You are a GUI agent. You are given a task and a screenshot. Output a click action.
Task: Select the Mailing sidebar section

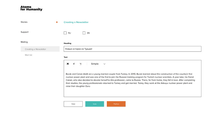click(x=24, y=42)
